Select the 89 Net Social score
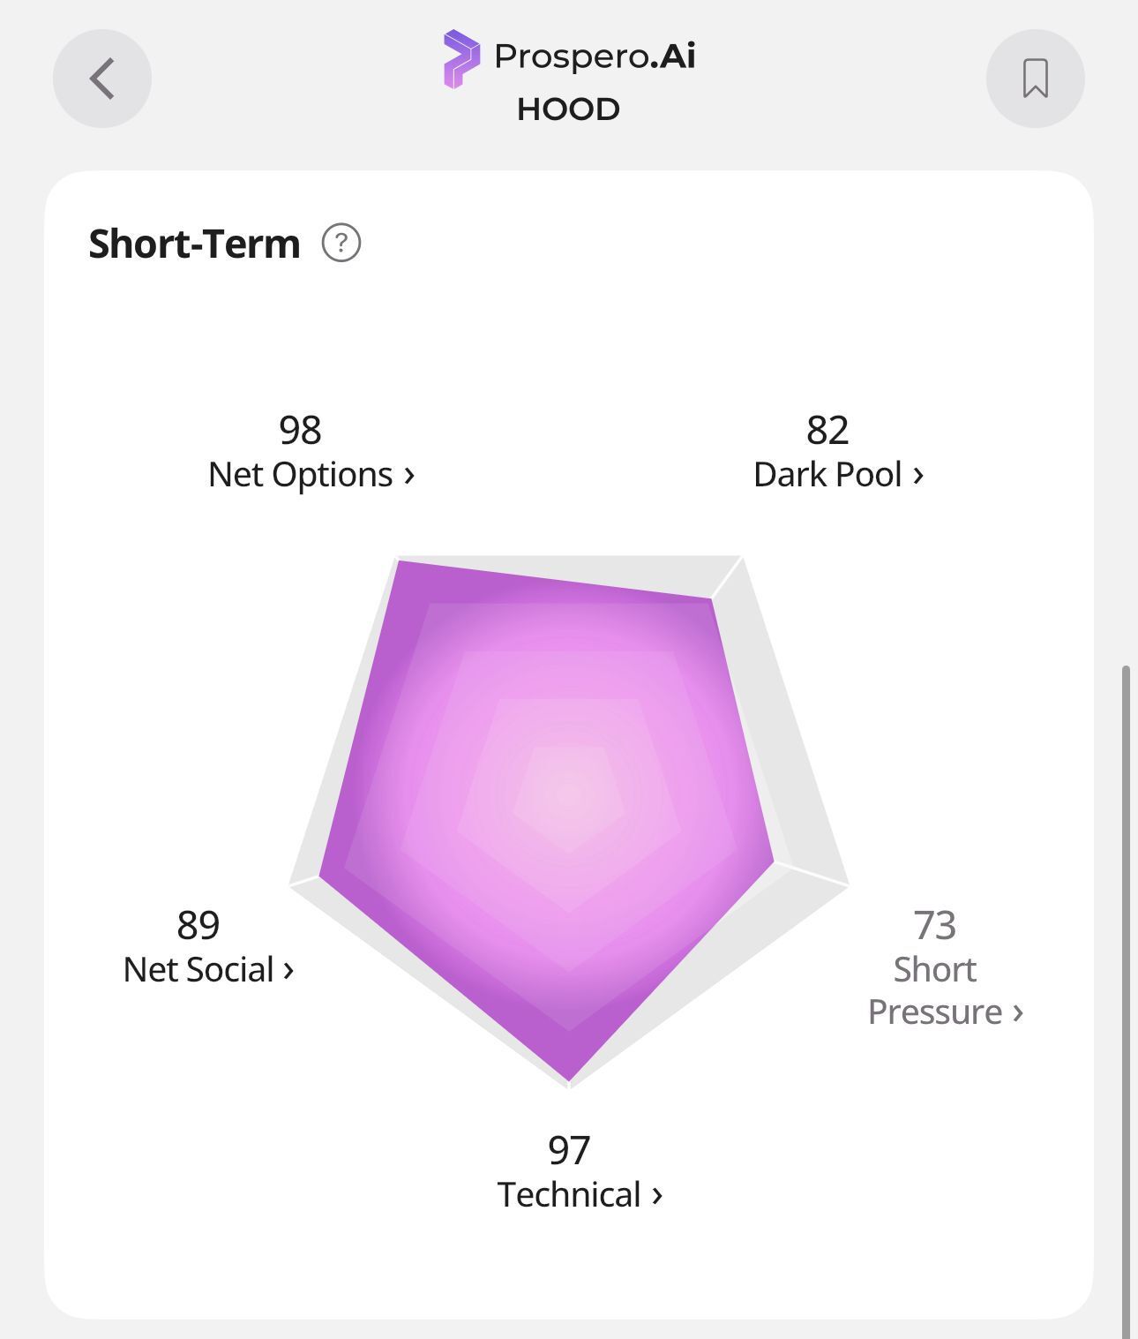The height and width of the screenshot is (1339, 1138). coord(198,926)
